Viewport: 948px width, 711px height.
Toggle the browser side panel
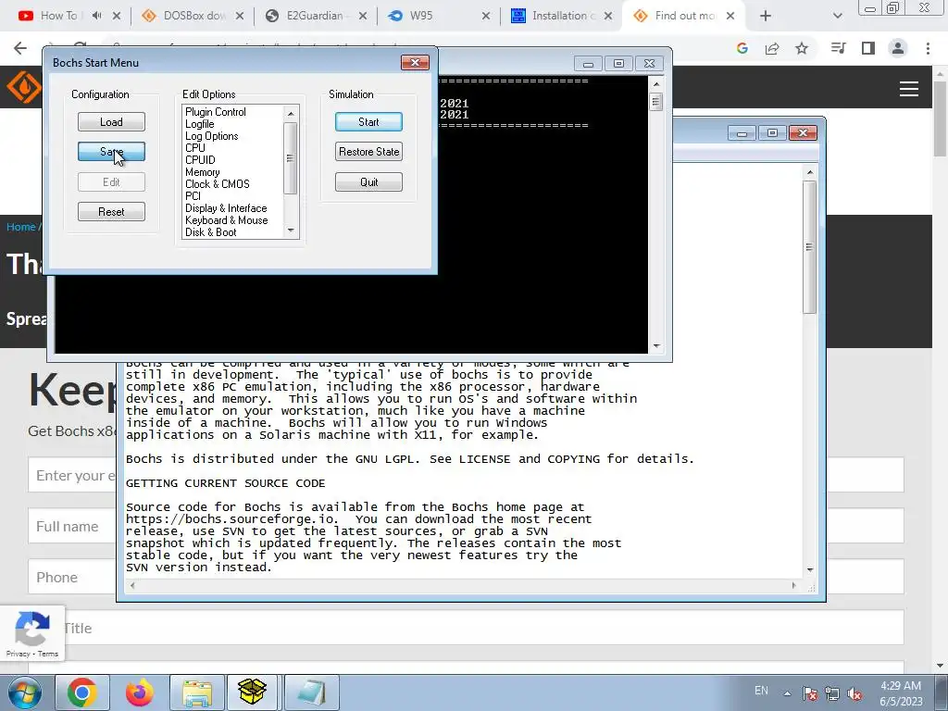[x=868, y=48]
